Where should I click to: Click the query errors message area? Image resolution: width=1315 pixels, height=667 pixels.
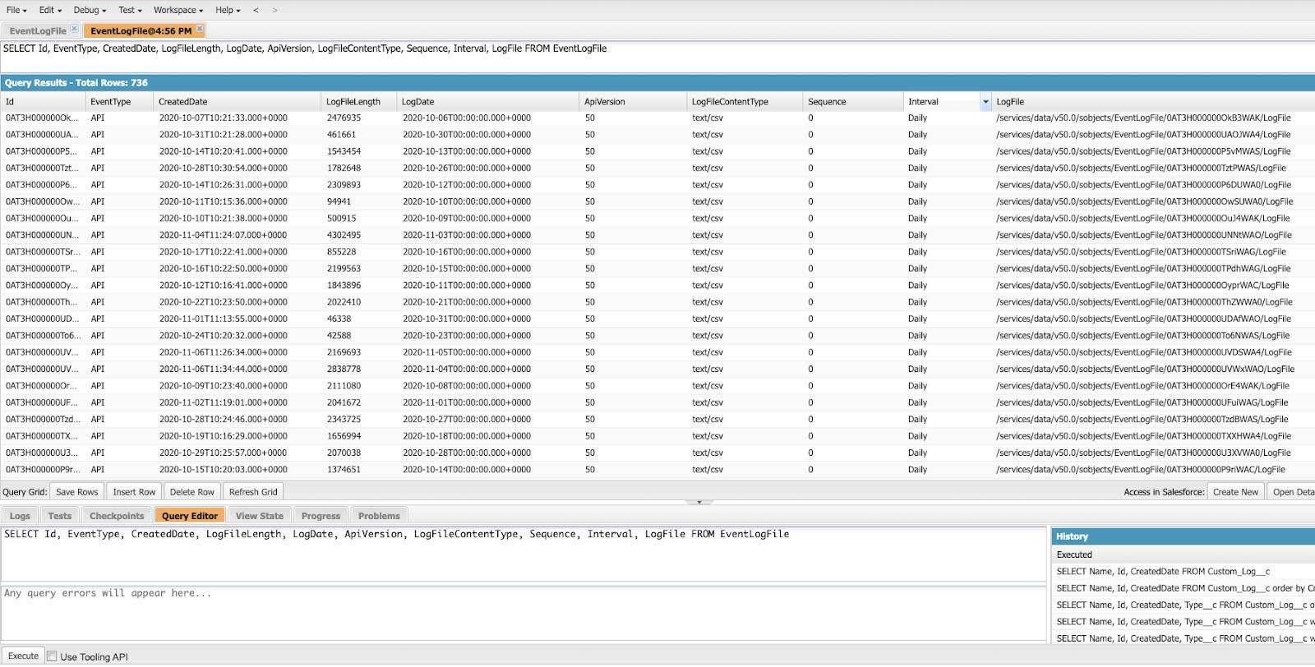pyautogui.click(x=524, y=613)
